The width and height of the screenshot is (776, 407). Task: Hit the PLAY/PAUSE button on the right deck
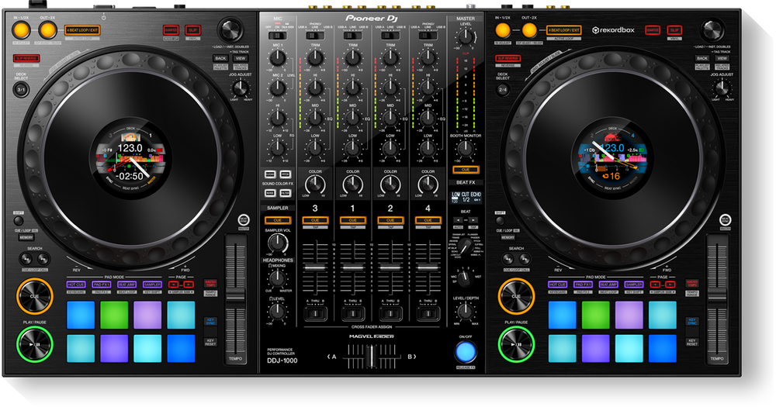click(x=516, y=343)
